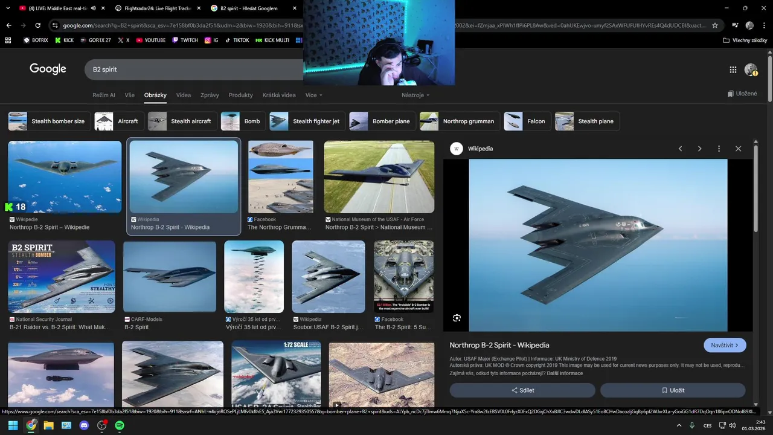Select the Produkty search tab

tap(240, 95)
